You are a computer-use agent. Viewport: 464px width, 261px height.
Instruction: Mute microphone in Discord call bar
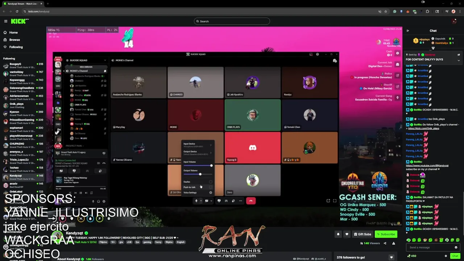point(196,201)
